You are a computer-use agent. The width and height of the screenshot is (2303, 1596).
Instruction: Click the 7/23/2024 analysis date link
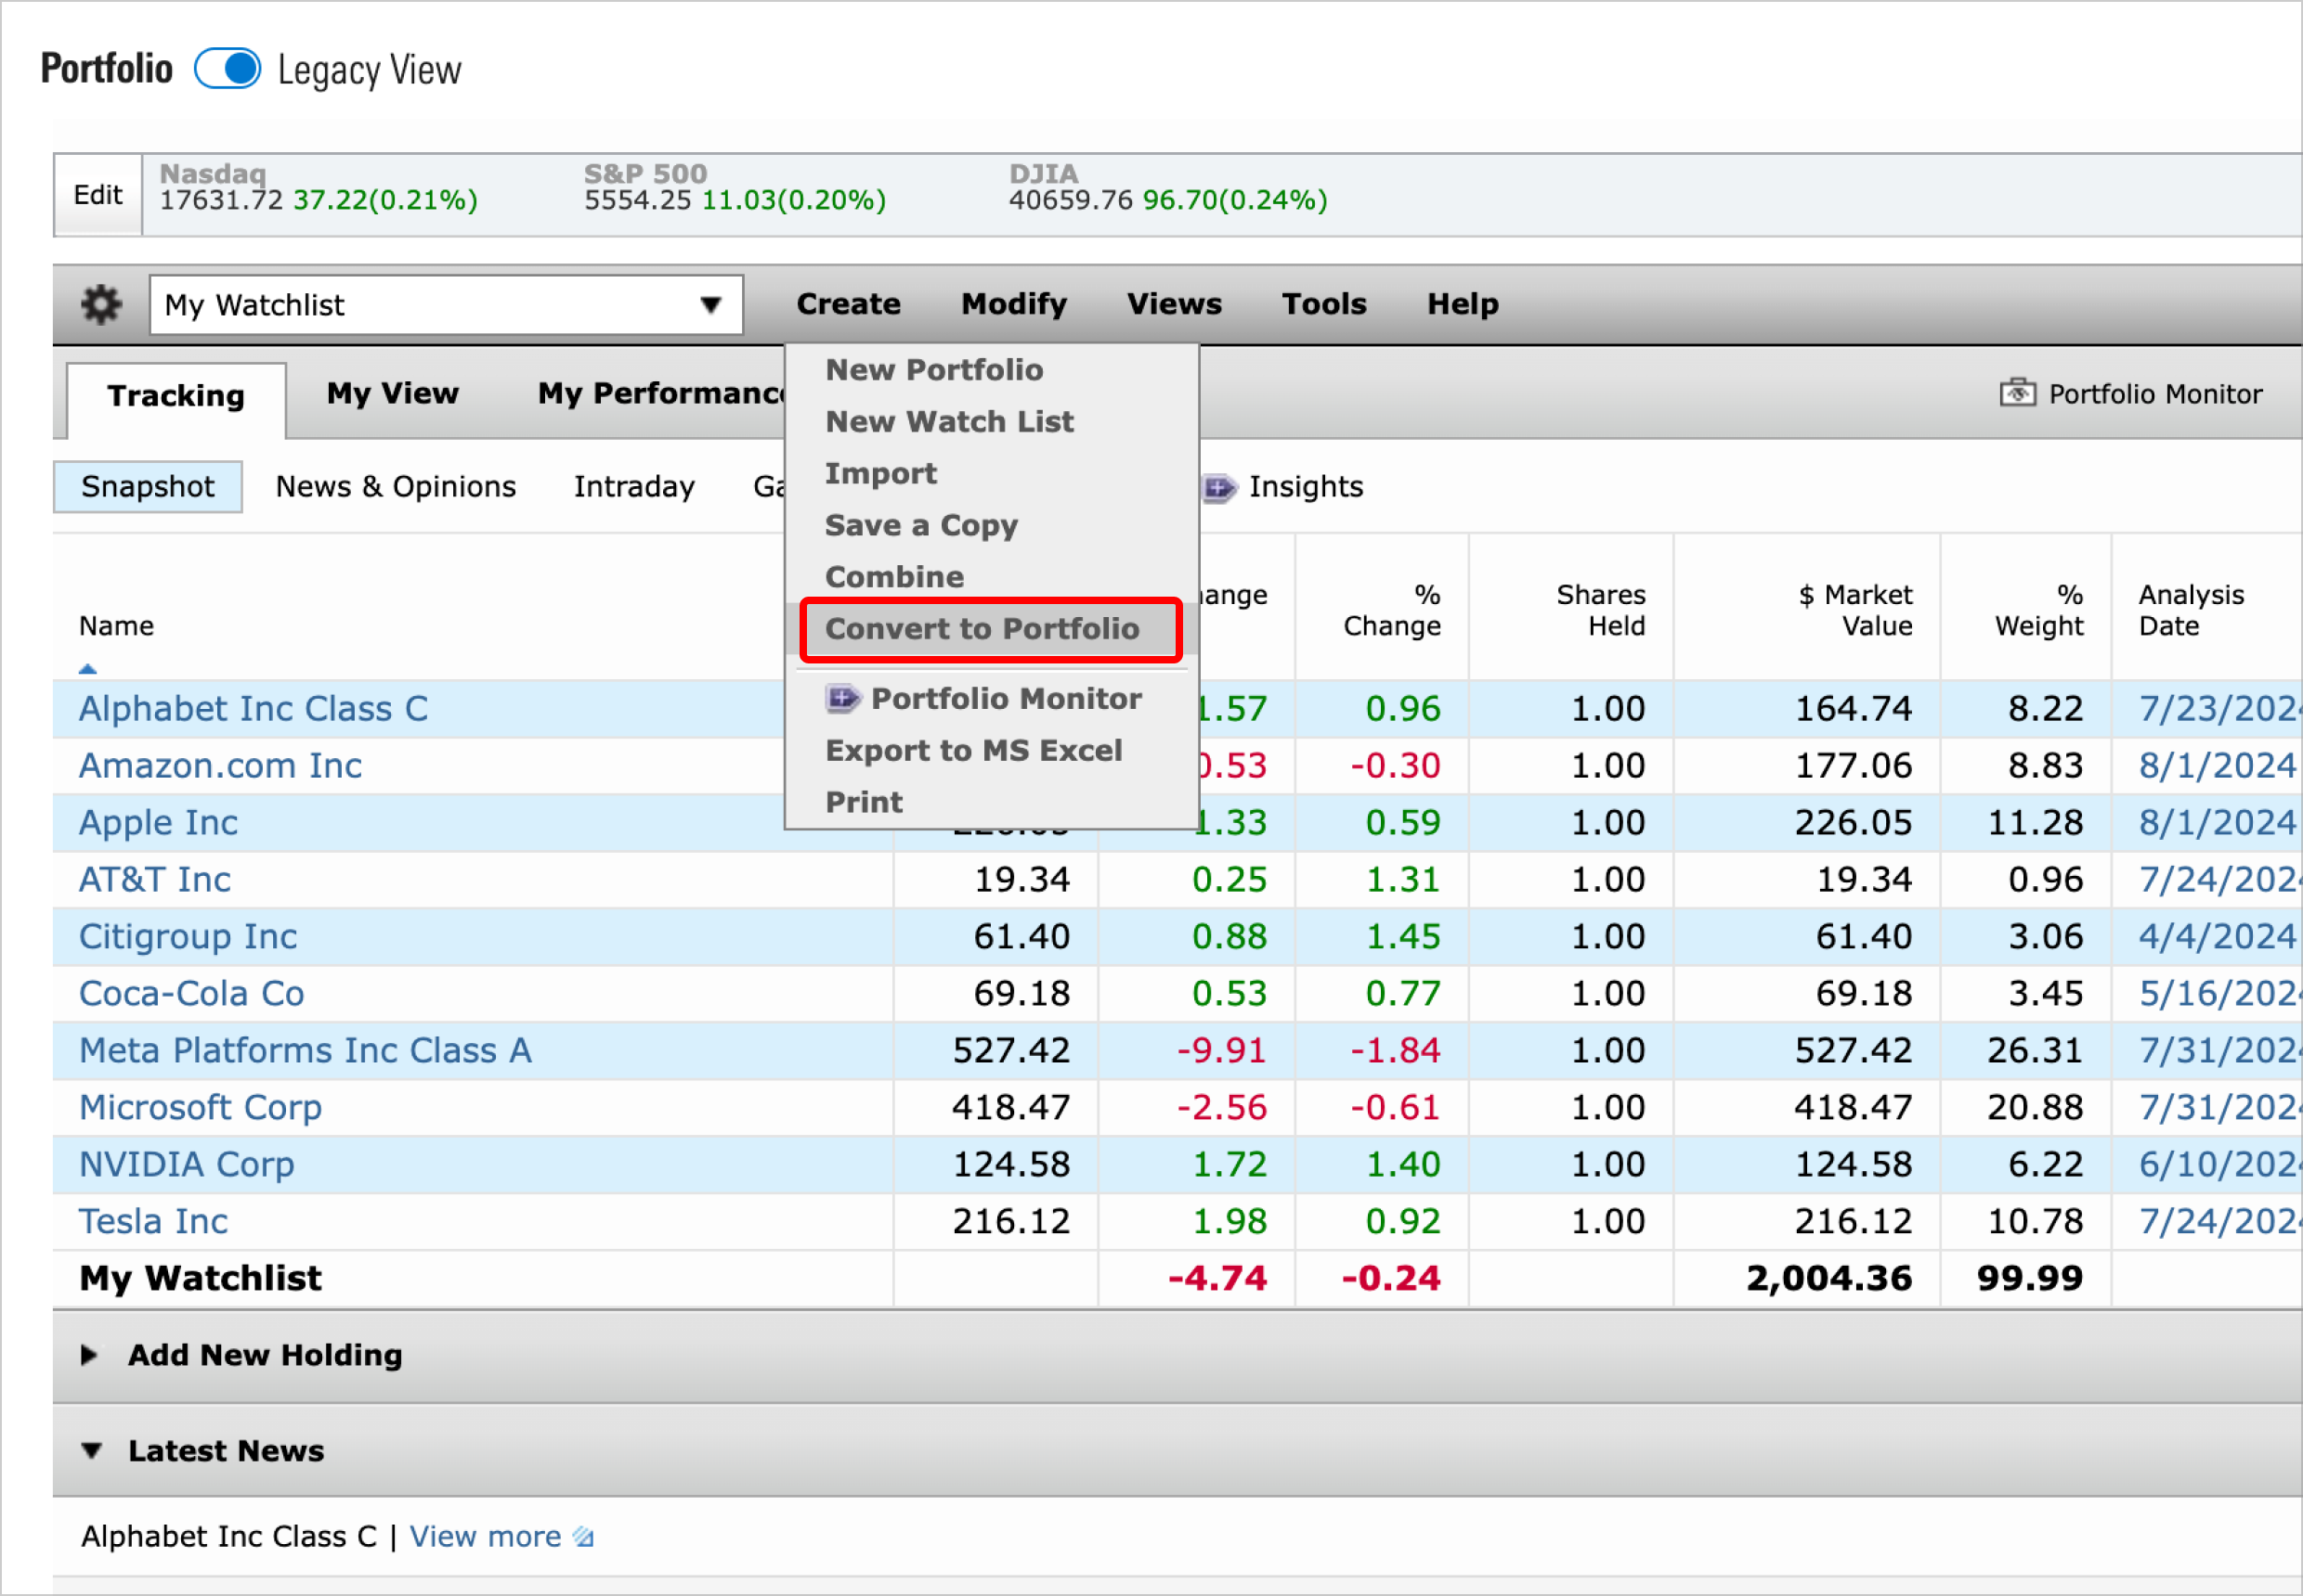pos(2220,709)
